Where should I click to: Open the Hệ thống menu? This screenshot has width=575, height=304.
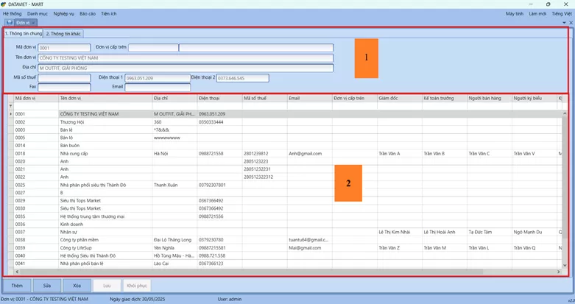(x=13, y=13)
